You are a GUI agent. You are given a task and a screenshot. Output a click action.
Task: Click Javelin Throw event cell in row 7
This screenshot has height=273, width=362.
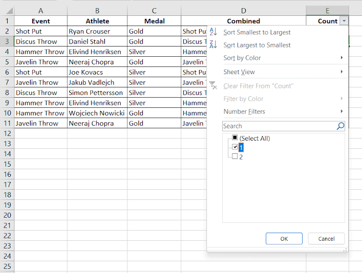click(x=40, y=82)
